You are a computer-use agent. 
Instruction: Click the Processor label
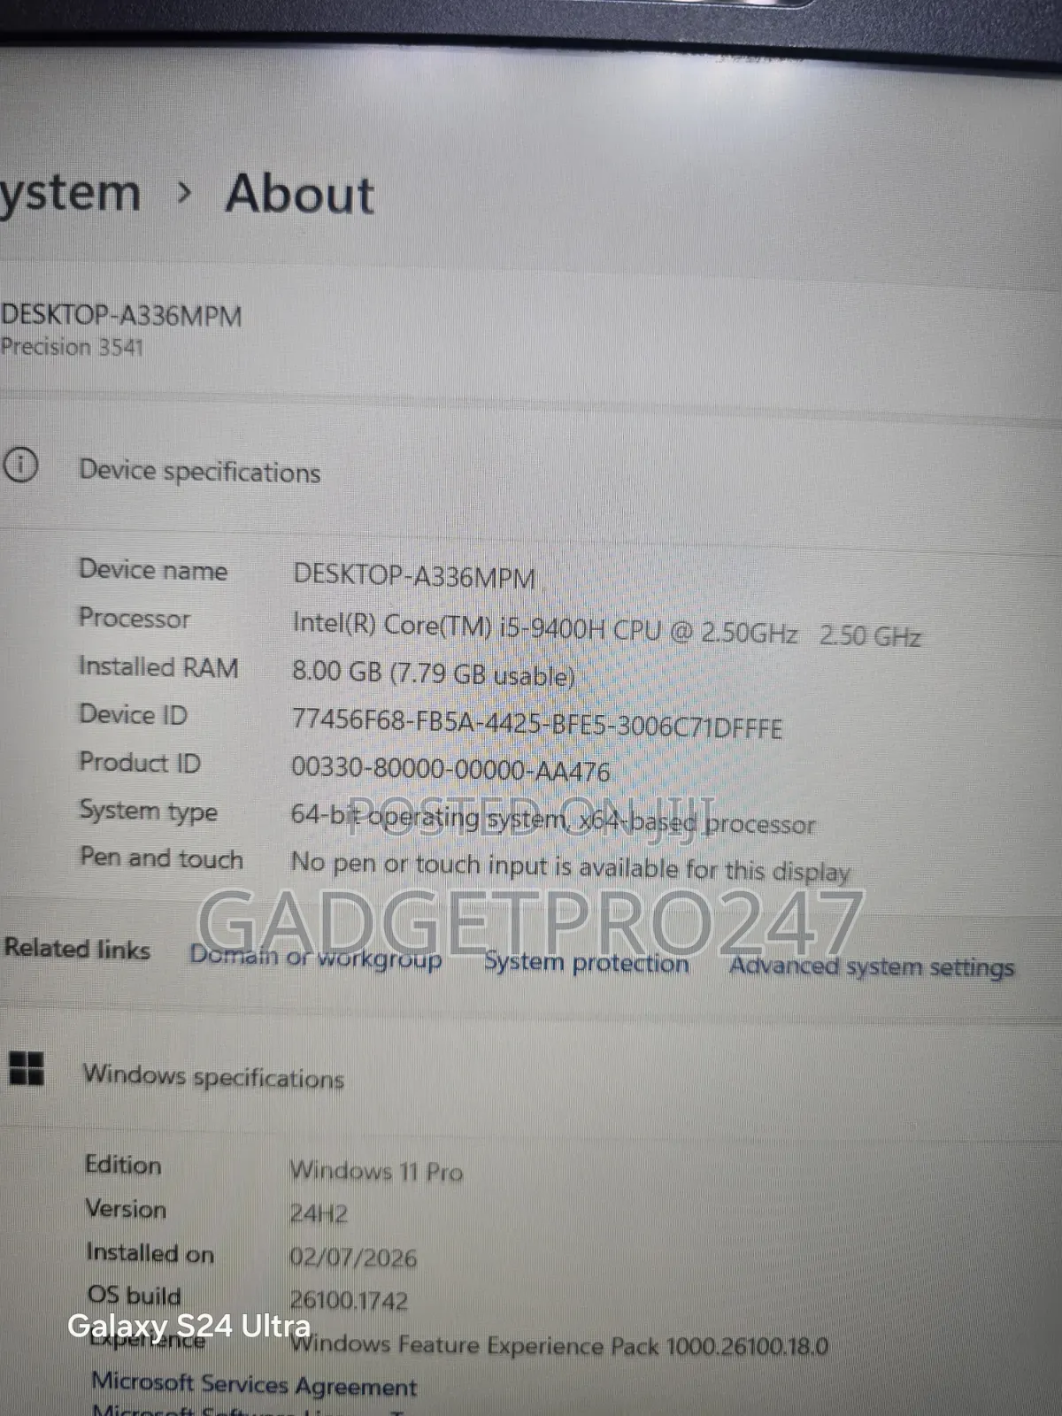135,618
